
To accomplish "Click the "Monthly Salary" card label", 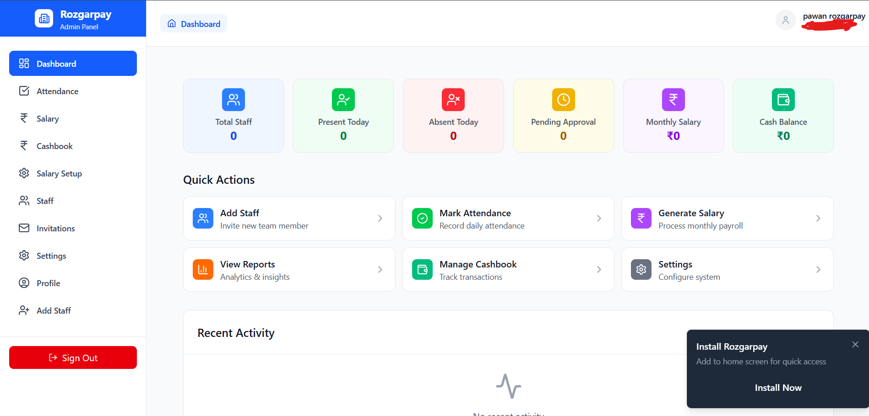I will point(673,122).
